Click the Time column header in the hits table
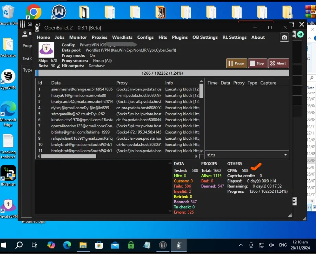This screenshot has height=254, width=316. click(212, 83)
